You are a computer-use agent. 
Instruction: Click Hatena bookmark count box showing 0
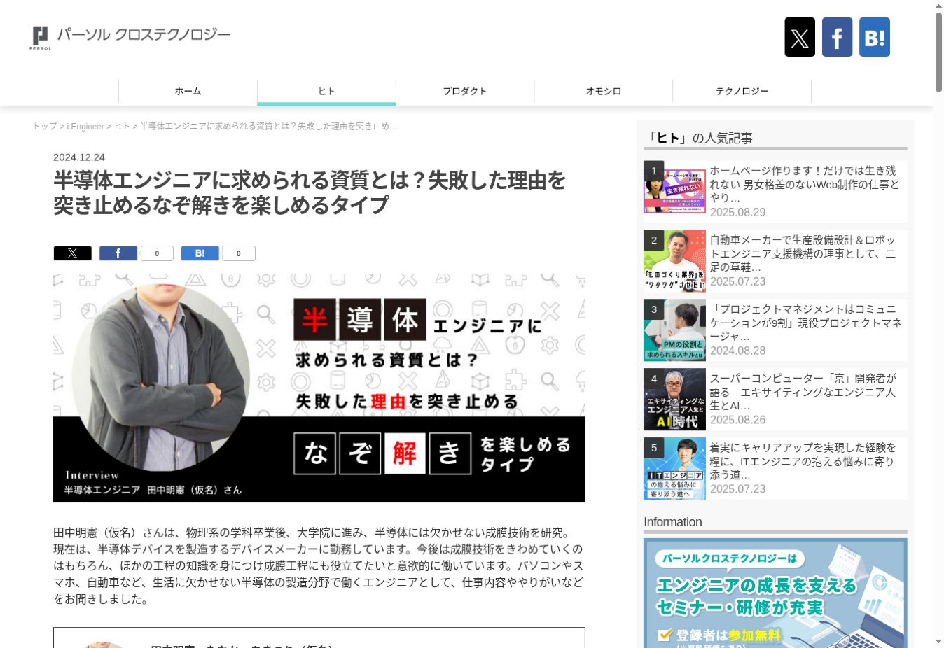[239, 253]
